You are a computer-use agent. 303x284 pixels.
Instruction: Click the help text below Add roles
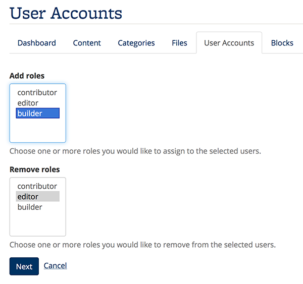[x=135, y=151]
